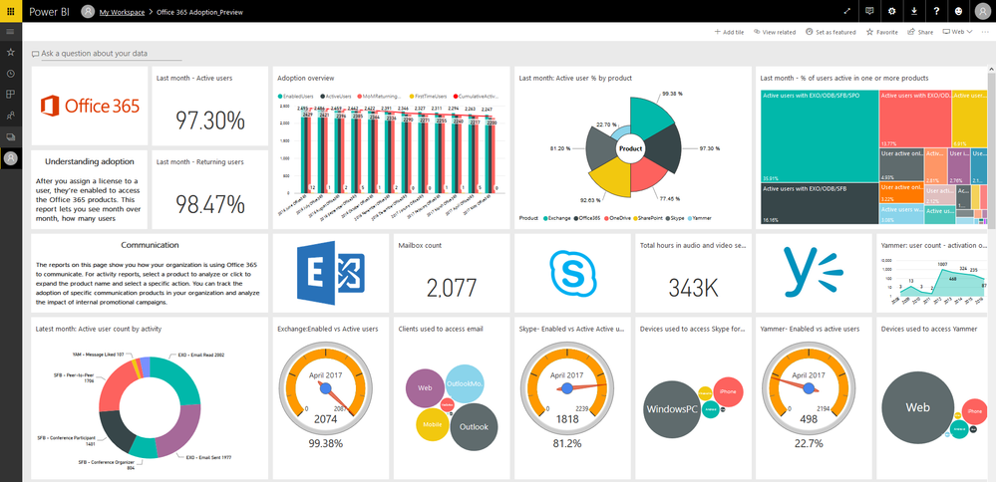Screen dimensions: 996x482
Task: Click FirstTimeUsers legend swatch
Action: point(412,97)
